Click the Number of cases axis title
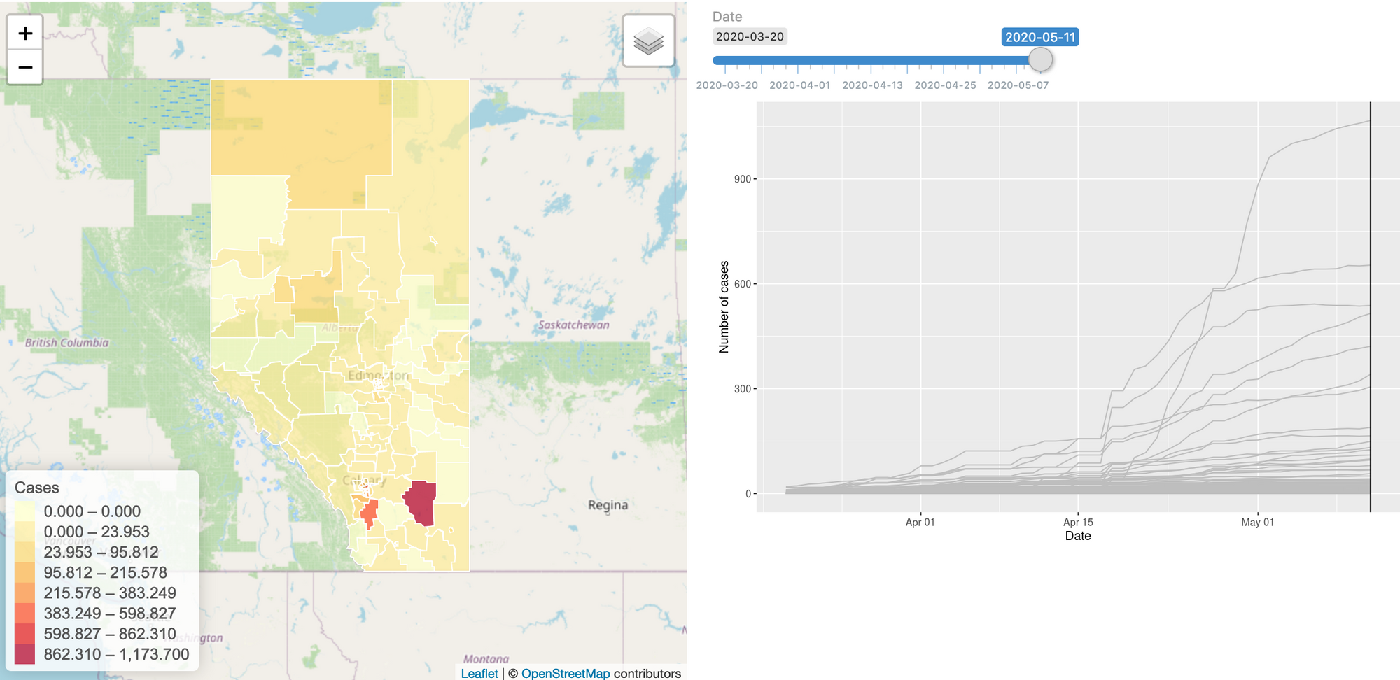 pos(724,306)
